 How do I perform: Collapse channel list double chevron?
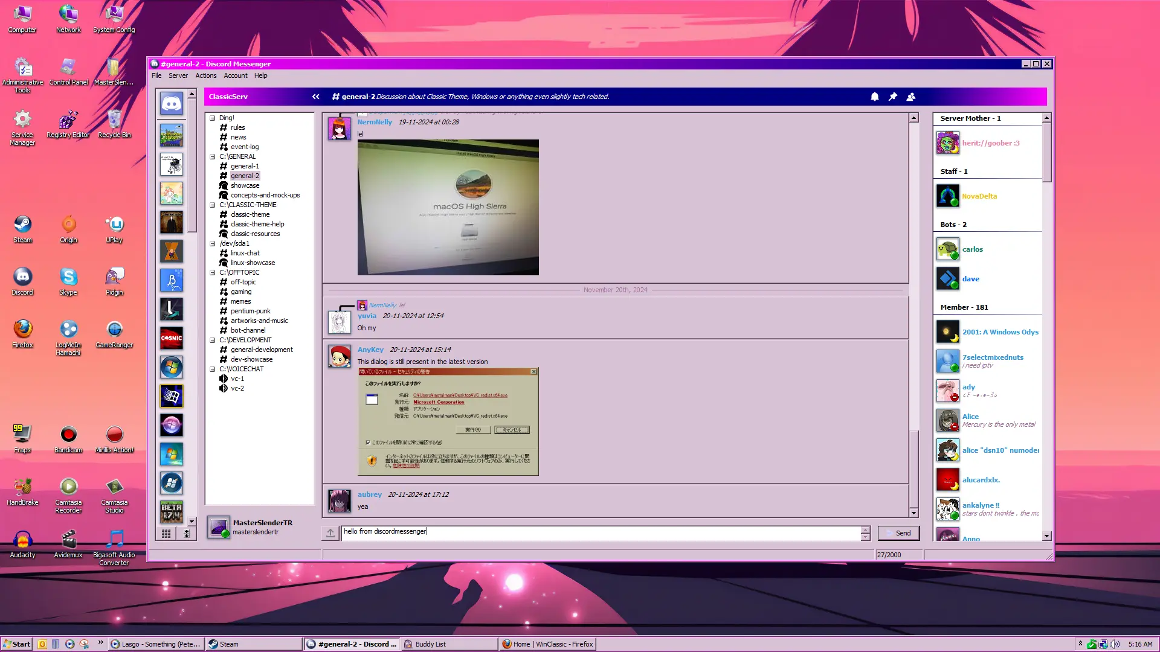[x=315, y=97]
